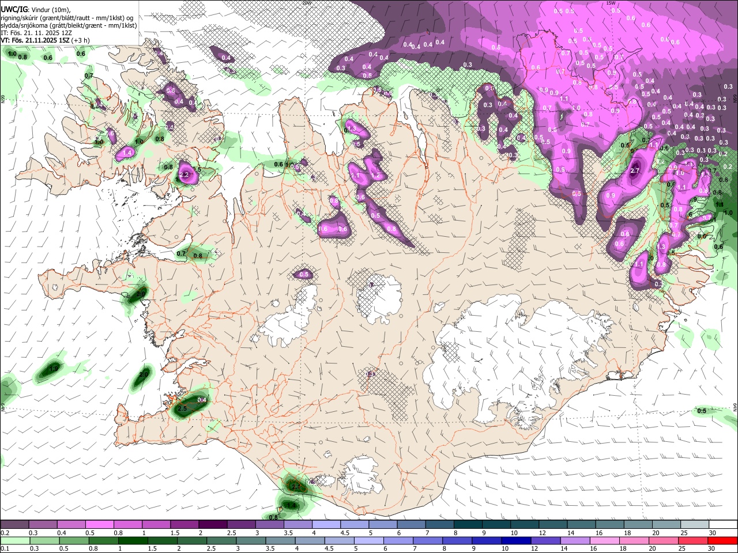The image size is (738, 553).
Task: Click the '10' label on the lower scale
Action: point(505,548)
